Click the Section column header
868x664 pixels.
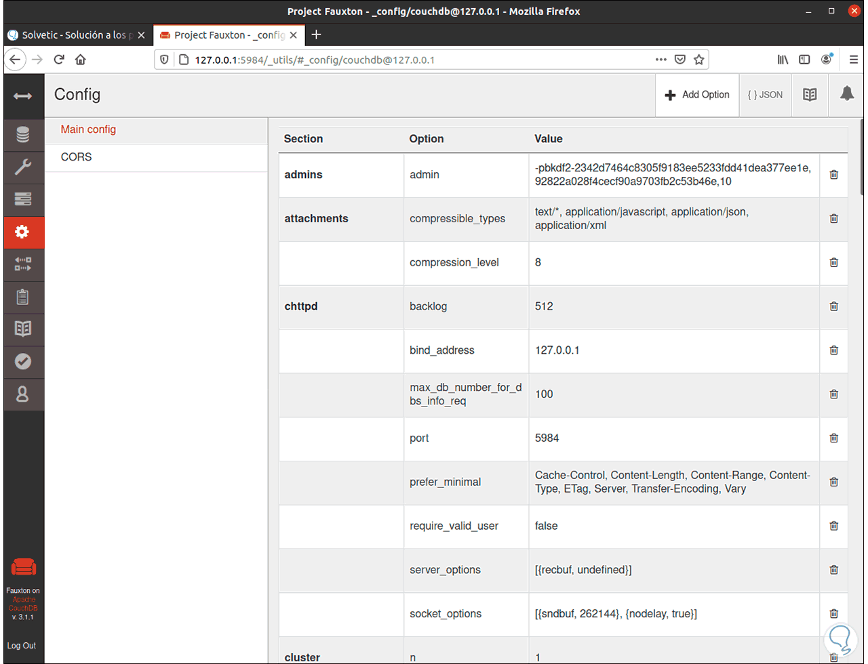[303, 139]
